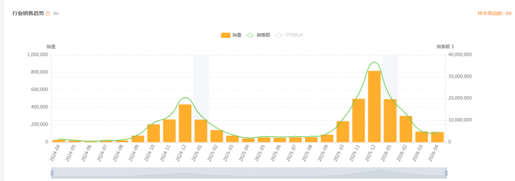This screenshot has height=181, width=515.
Task: Click the 销量 left axis title
Action: (x=51, y=47)
